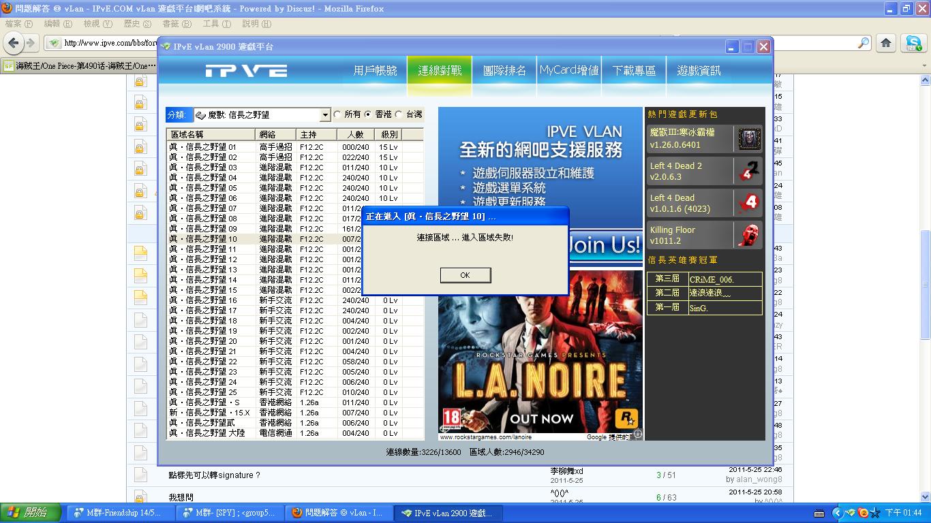The height and width of the screenshot is (523, 931).
Task: Click the Left 4 Dead 2 update icon
Action: tap(750, 171)
